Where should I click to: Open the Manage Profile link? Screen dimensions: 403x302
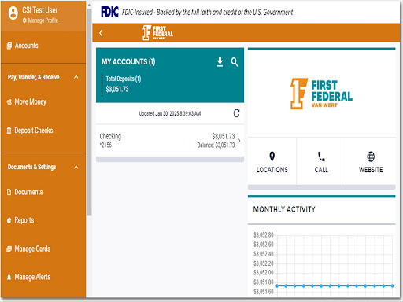(x=40, y=20)
